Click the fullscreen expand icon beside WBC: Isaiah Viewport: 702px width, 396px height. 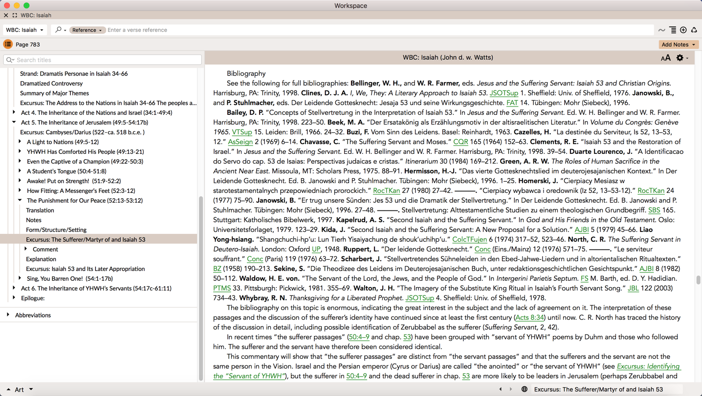15,15
